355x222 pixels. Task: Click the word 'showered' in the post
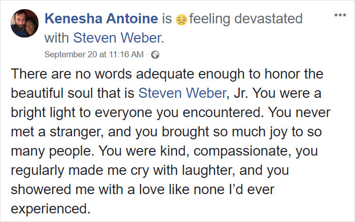pyautogui.click(x=41, y=190)
